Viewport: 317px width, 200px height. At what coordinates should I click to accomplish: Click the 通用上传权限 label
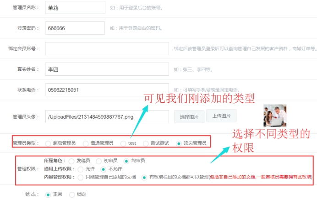click(x=60, y=169)
